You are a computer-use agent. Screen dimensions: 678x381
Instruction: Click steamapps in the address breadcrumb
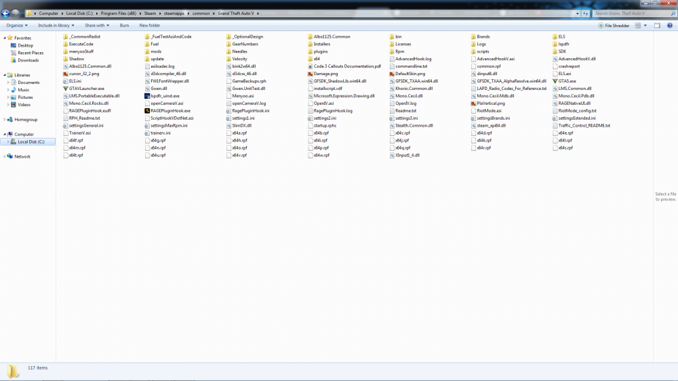(x=174, y=14)
